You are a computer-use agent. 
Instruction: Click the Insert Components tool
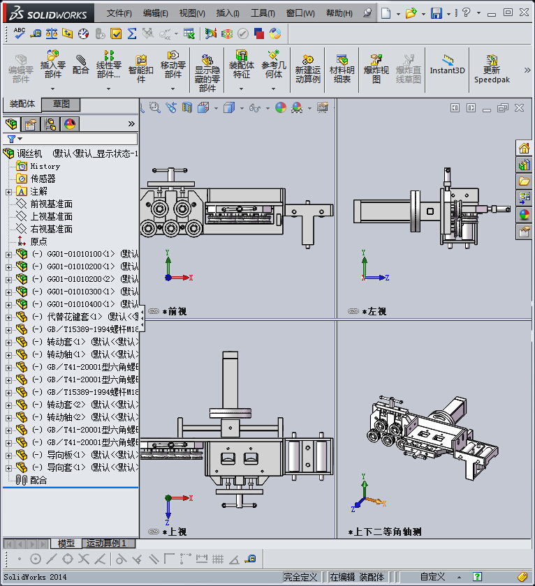pyautogui.click(x=53, y=64)
